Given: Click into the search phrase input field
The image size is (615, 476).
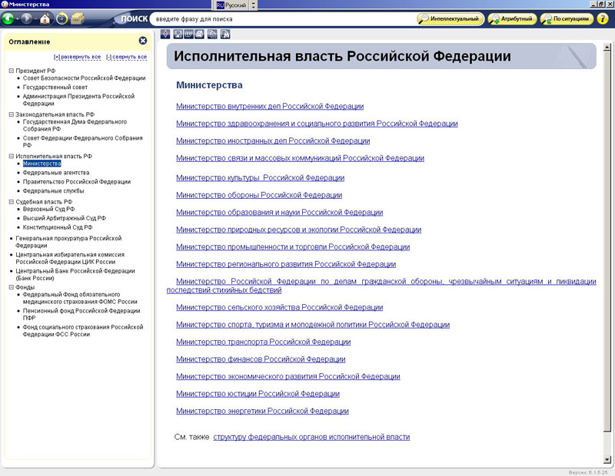Looking at the screenshot, I should (x=281, y=18).
